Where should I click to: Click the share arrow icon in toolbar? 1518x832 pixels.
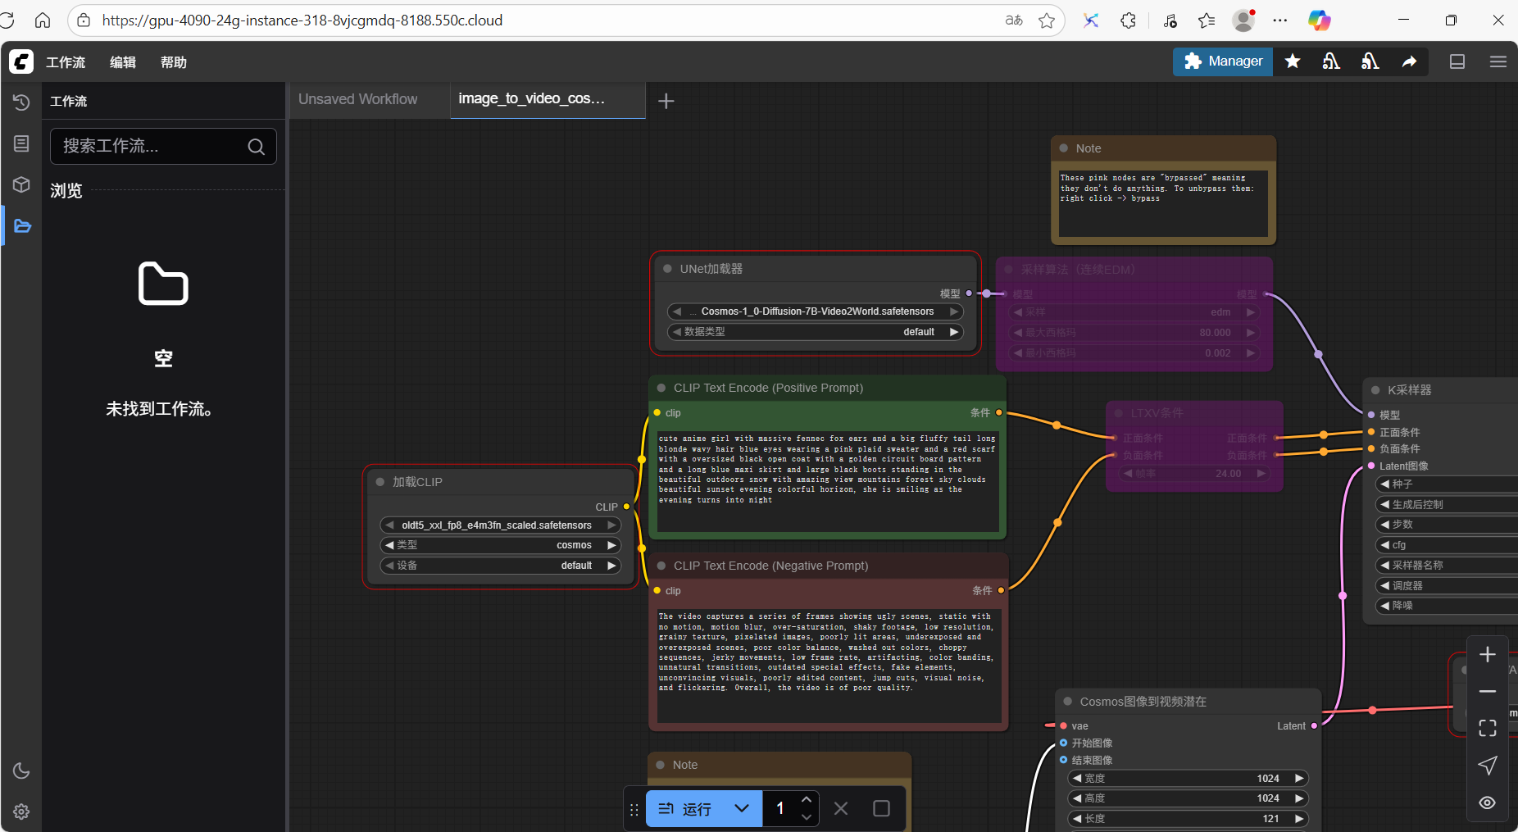(1409, 61)
